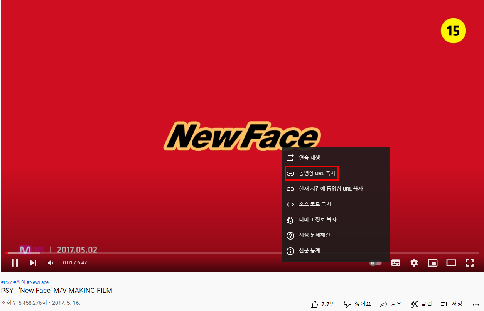The image size is (484, 311).
Task: Click the 0:01 / 6:47 time display
Action: [75, 263]
